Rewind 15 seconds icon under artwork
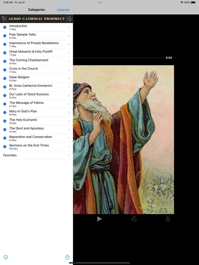199x265 pixels. [134, 219]
